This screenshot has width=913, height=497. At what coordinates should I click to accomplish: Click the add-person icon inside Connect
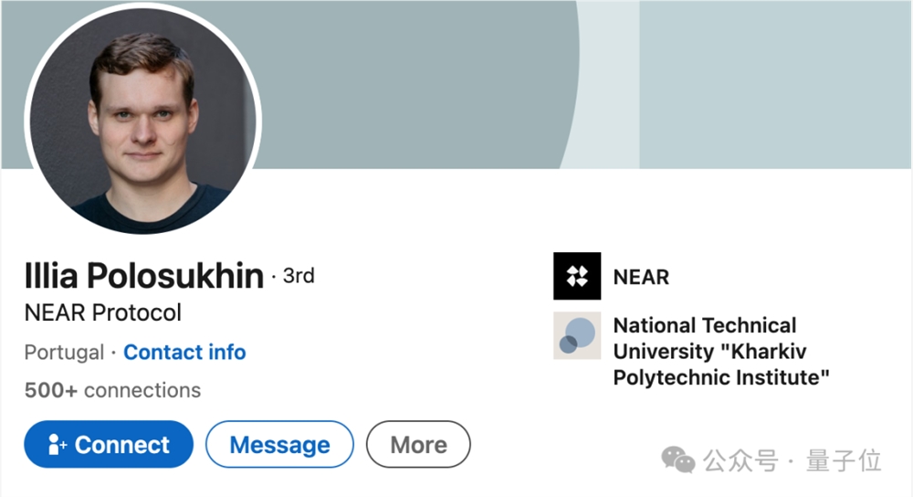pos(58,445)
